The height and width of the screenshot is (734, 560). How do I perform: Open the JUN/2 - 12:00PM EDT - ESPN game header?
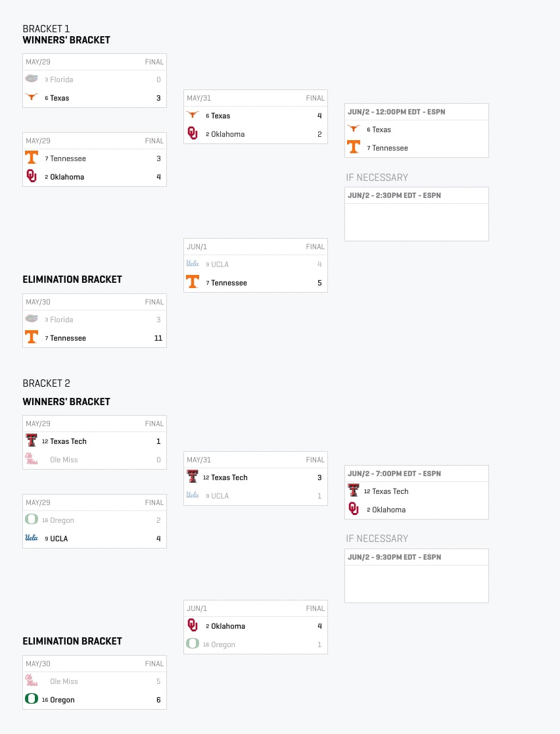[x=416, y=112]
